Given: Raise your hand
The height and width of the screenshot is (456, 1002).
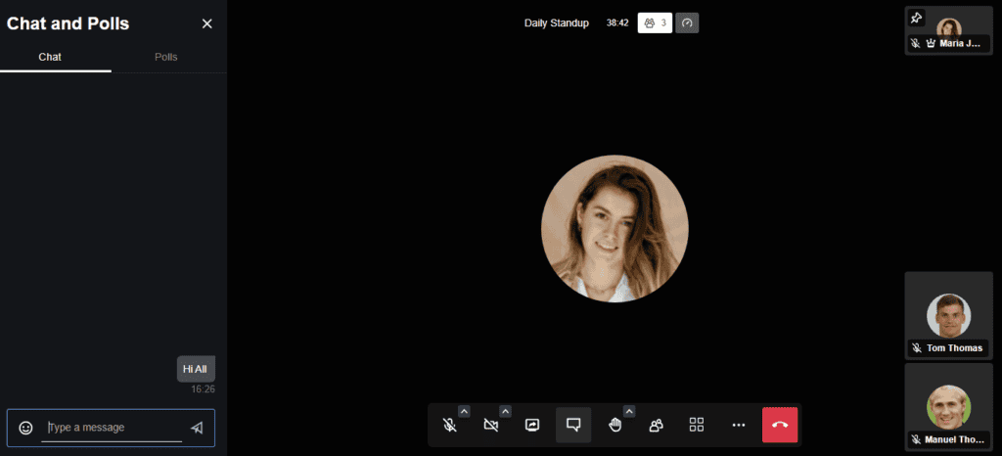Looking at the screenshot, I should (x=615, y=425).
